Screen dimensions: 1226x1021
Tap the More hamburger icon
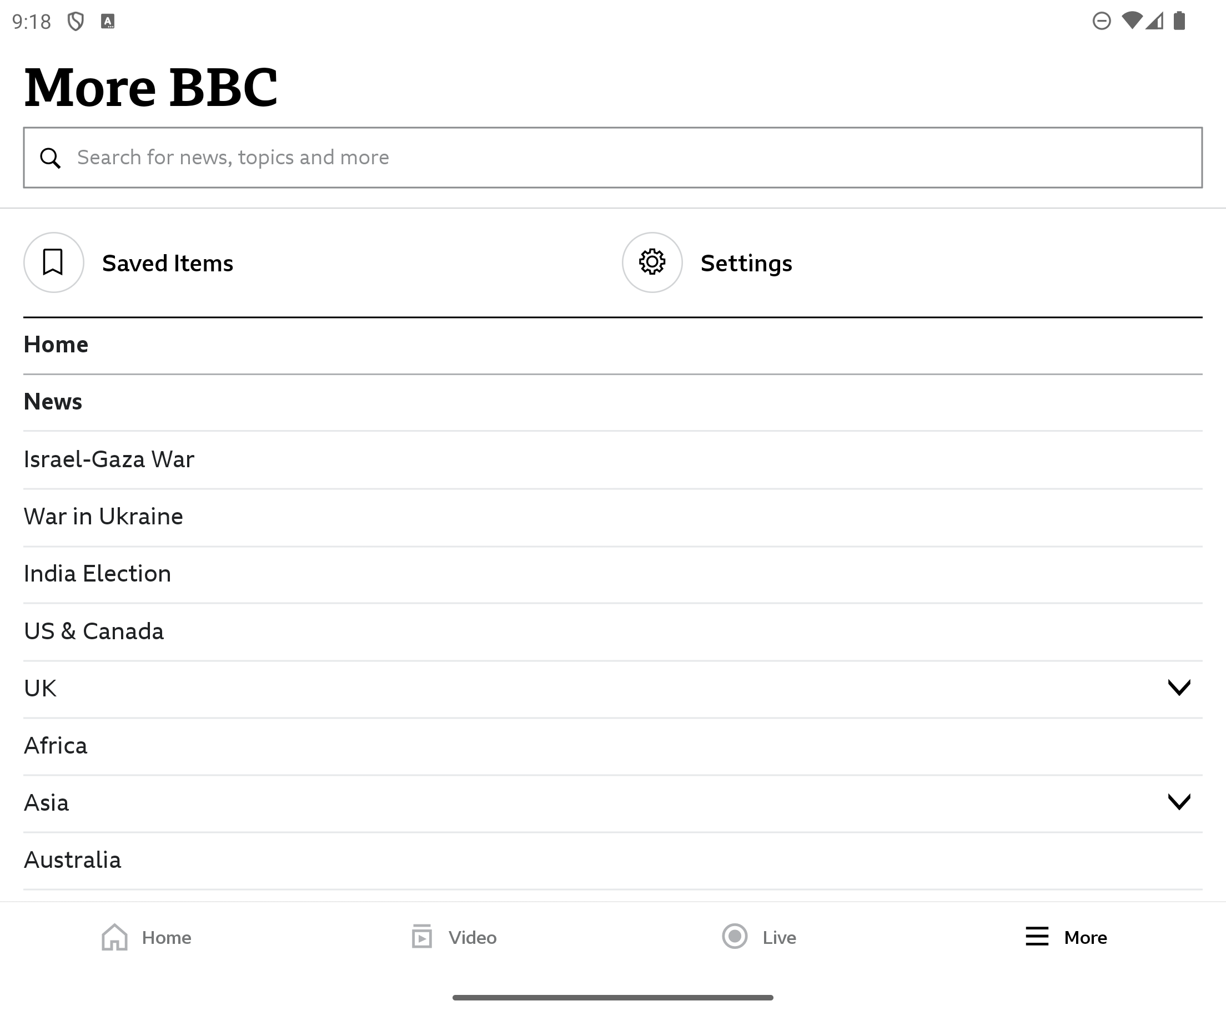[1037, 937]
